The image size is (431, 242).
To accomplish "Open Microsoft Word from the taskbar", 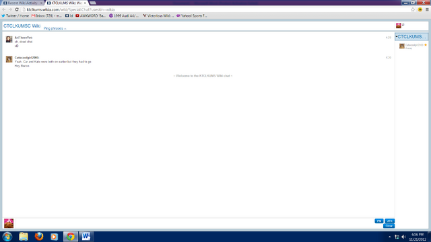I will coord(86,237).
